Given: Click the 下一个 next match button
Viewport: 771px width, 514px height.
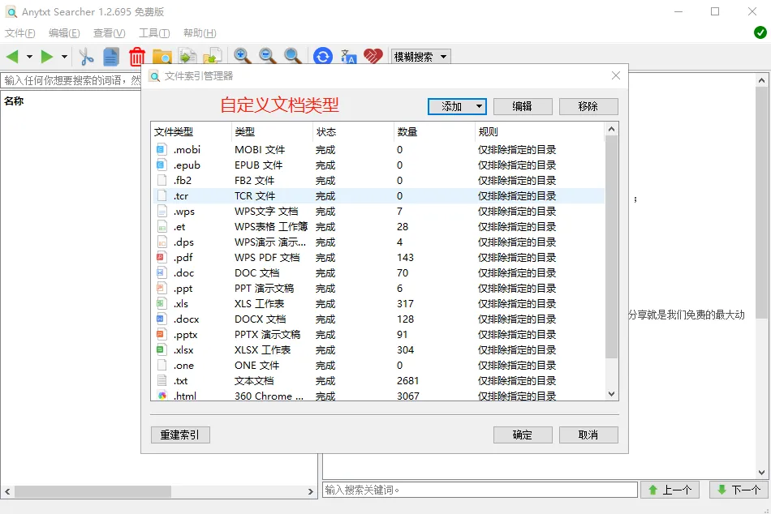Looking at the screenshot, I should (x=739, y=490).
